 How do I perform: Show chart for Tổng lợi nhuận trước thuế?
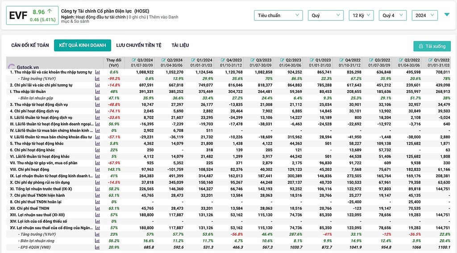pos(97,189)
